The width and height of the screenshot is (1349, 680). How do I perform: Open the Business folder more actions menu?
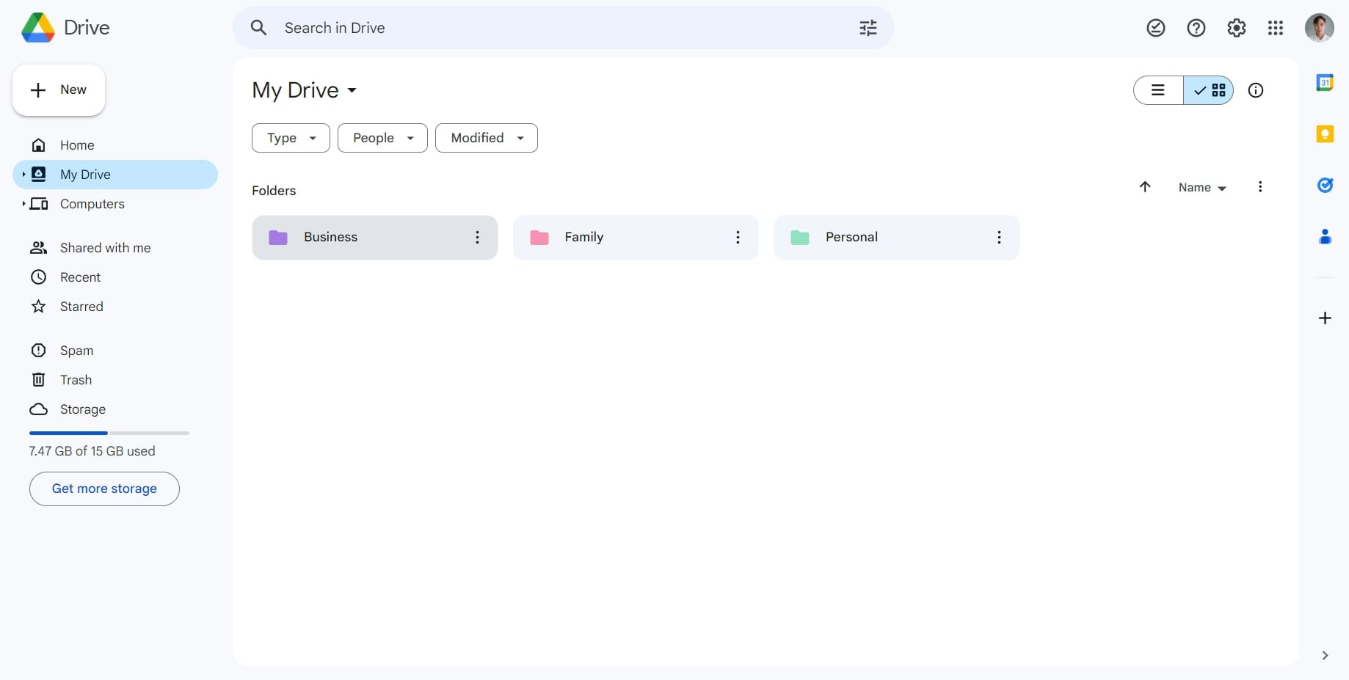click(x=477, y=237)
